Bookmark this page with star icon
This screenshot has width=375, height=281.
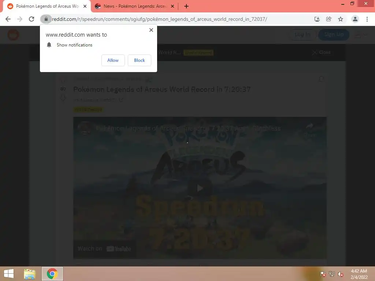pos(341,19)
